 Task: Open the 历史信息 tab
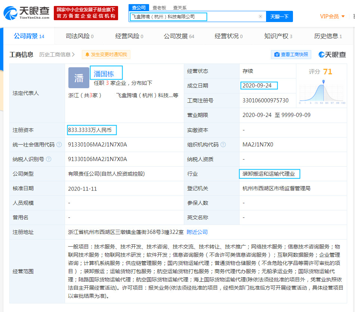(x=328, y=36)
